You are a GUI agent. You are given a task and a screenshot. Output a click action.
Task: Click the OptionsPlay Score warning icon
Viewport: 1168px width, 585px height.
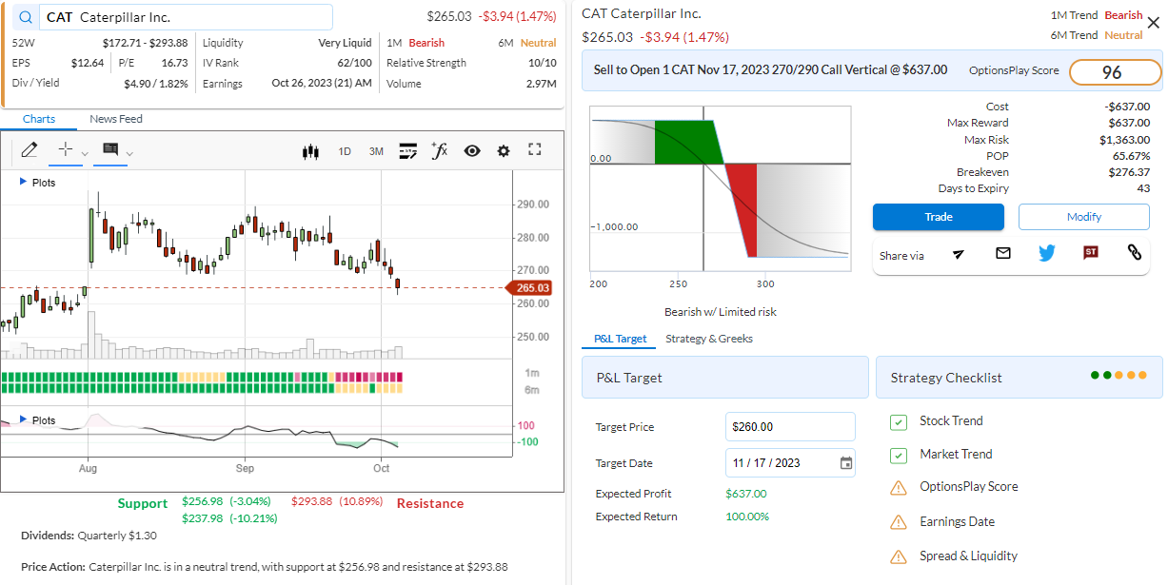(x=898, y=488)
